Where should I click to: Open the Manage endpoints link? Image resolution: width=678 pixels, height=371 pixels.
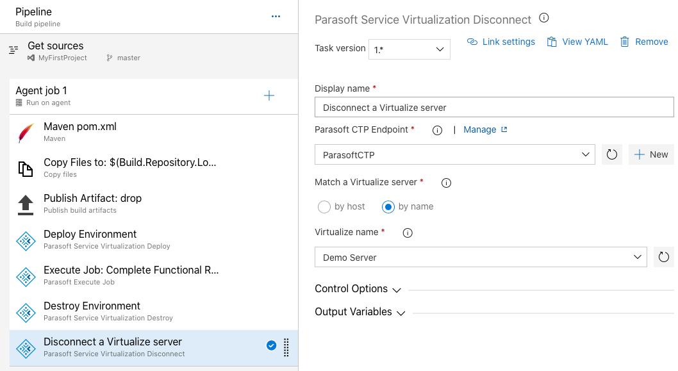pyautogui.click(x=485, y=129)
